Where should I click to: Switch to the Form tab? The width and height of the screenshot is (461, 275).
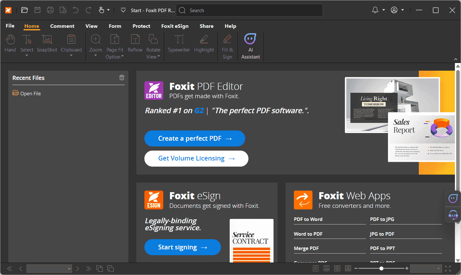pos(115,26)
